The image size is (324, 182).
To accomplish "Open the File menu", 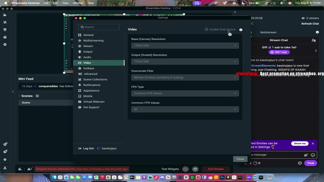I will [46, 3].
